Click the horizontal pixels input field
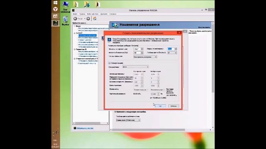The image size is (266, 149). pos(137,49)
